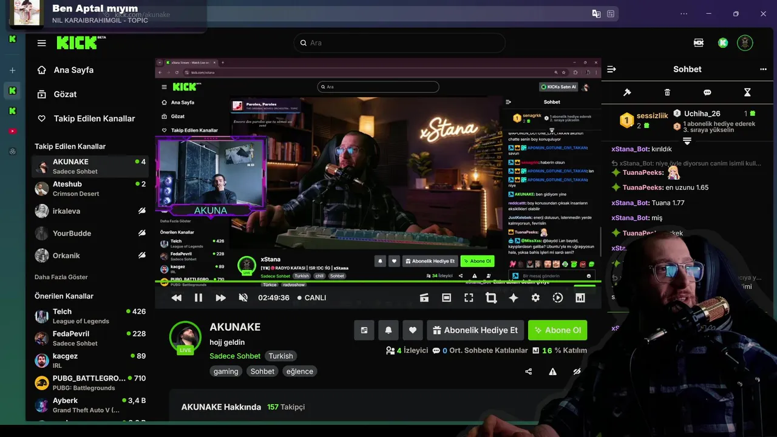
Task: Click the browser translate icon in address bar
Action: pyautogui.click(x=596, y=14)
